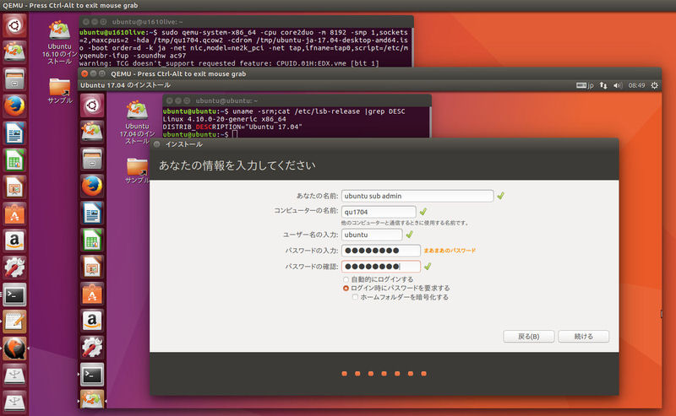Image resolution: width=676 pixels, height=416 pixels.
Task: Open Ubuntu Software in guest launcher
Action: [x=92, y=294]
